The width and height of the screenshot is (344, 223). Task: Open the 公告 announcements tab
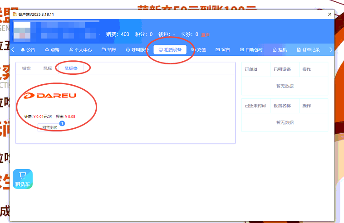[28, 50]
